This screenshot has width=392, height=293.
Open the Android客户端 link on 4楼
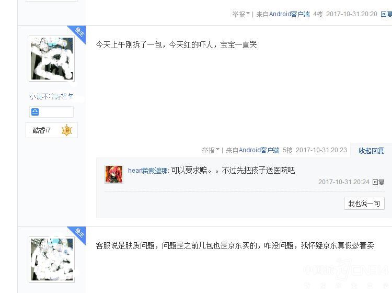[x=289, y=14]
